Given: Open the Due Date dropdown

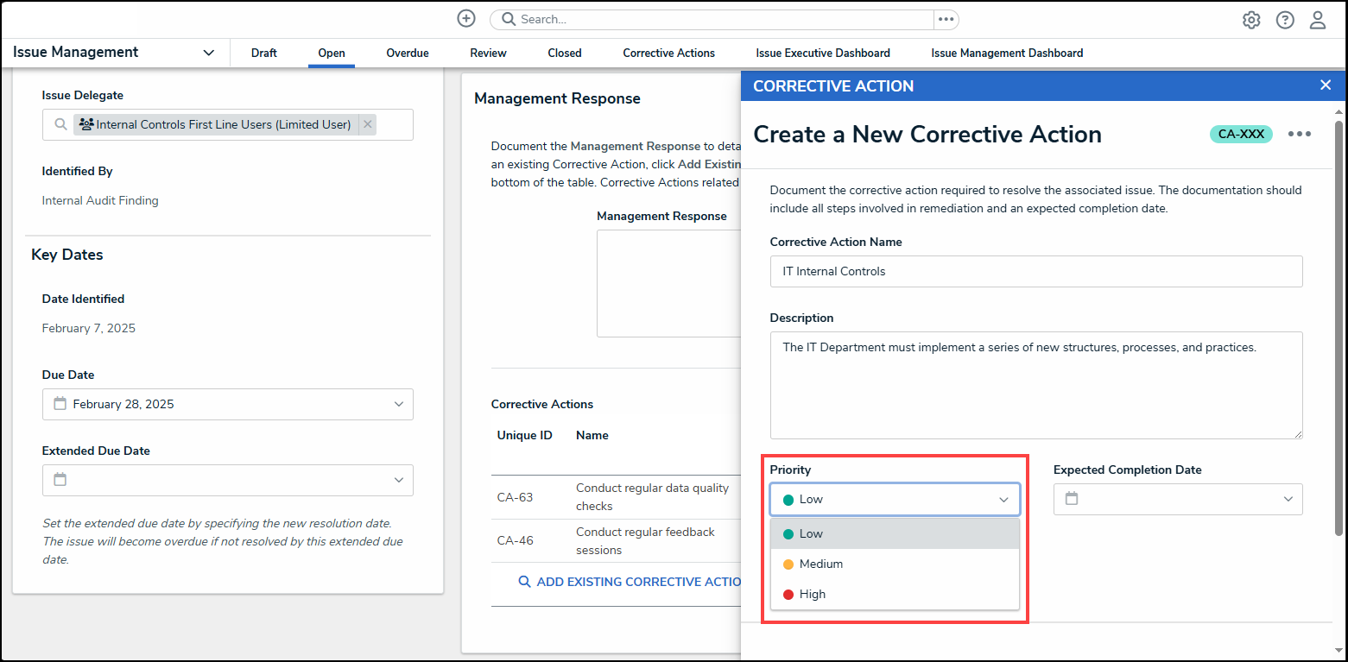Looking at the screenshot, I should pos(398,404).
